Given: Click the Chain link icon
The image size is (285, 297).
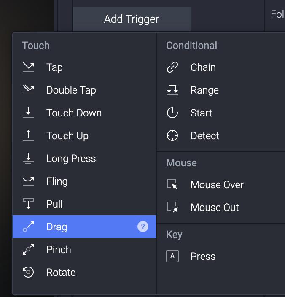Looking at the screenshot, I should 172,67.
